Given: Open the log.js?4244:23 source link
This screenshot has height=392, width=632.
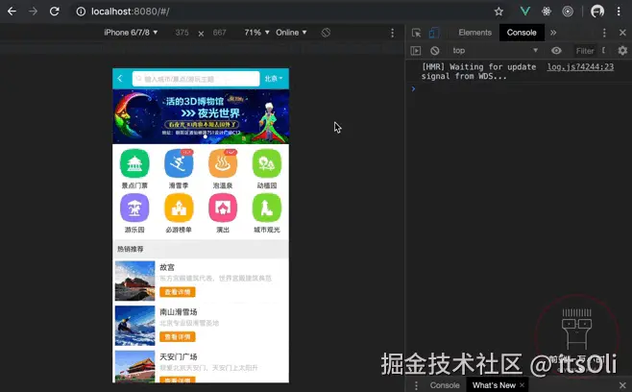Looking at the screenshot, I should click(x=580, y=67).
